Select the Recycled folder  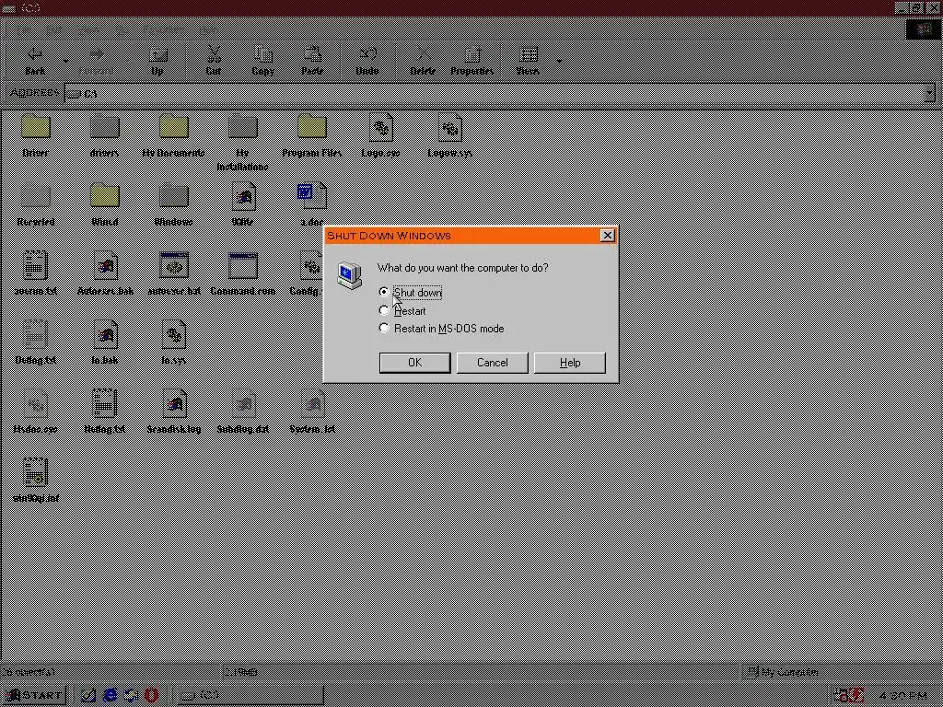click(x=36, y=205)
